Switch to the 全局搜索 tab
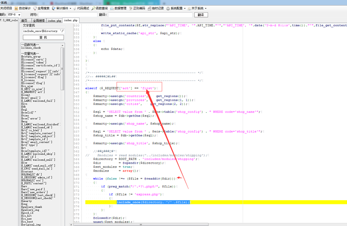The width and height of the screenshot is (347, 226). (38, 21)
